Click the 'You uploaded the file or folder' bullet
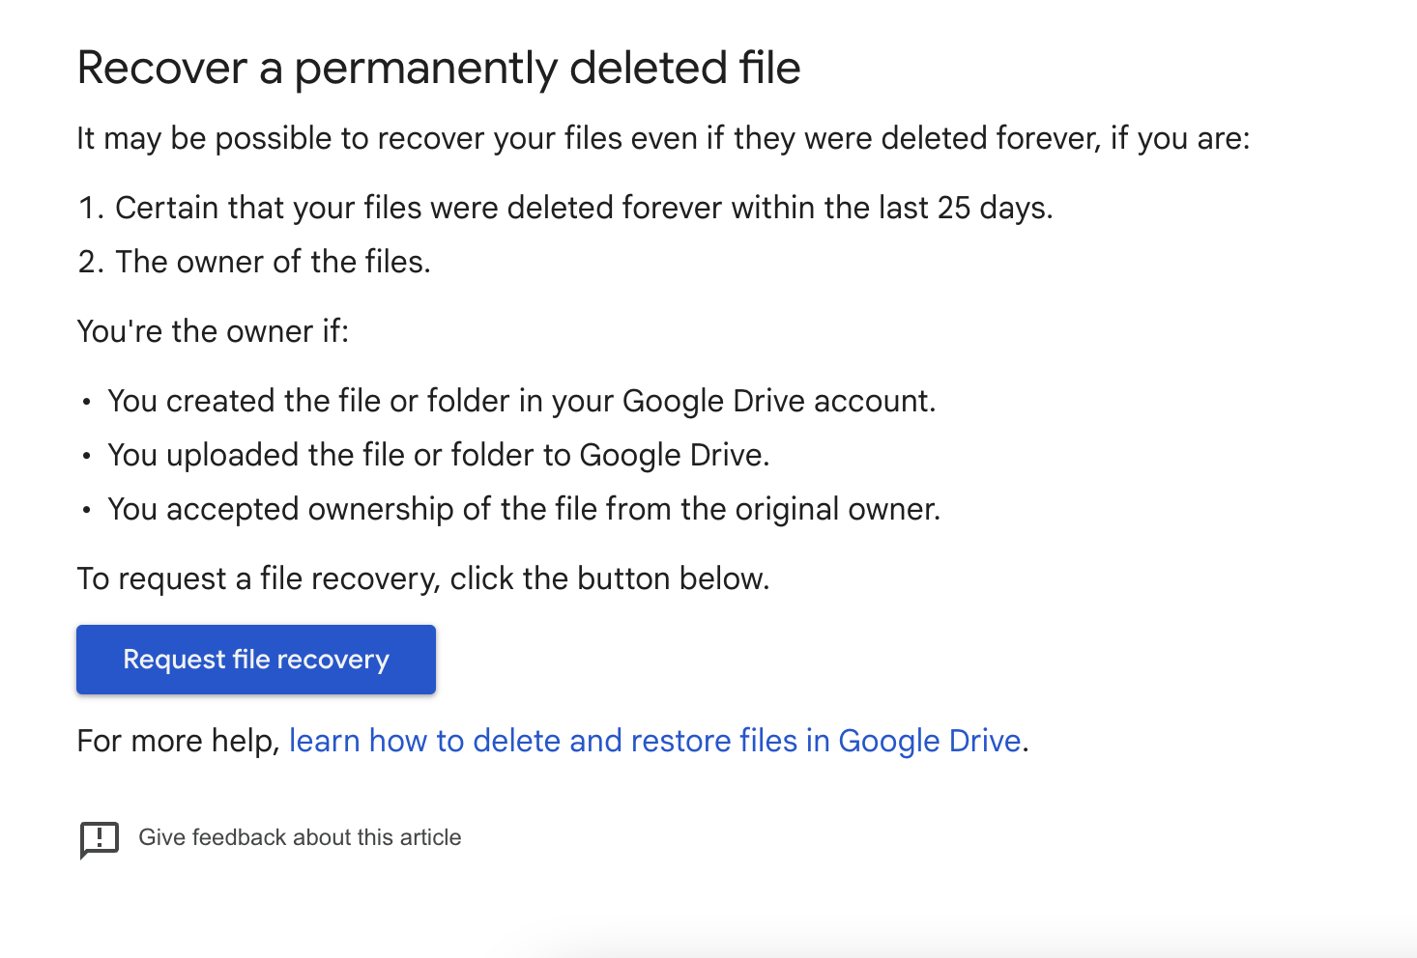The image size is (1417, 958). click(x=438, y=455)
